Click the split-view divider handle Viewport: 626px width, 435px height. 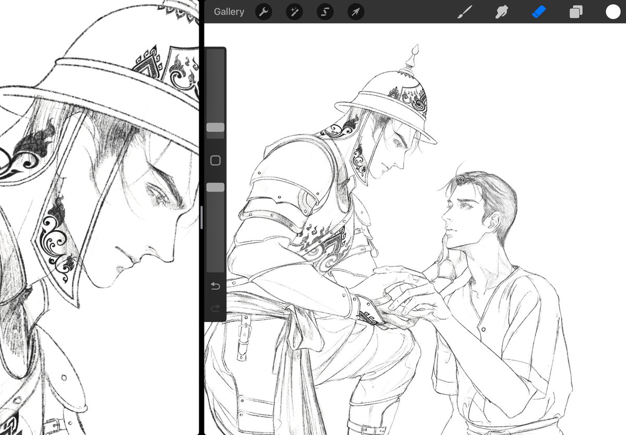coord(201,217)
